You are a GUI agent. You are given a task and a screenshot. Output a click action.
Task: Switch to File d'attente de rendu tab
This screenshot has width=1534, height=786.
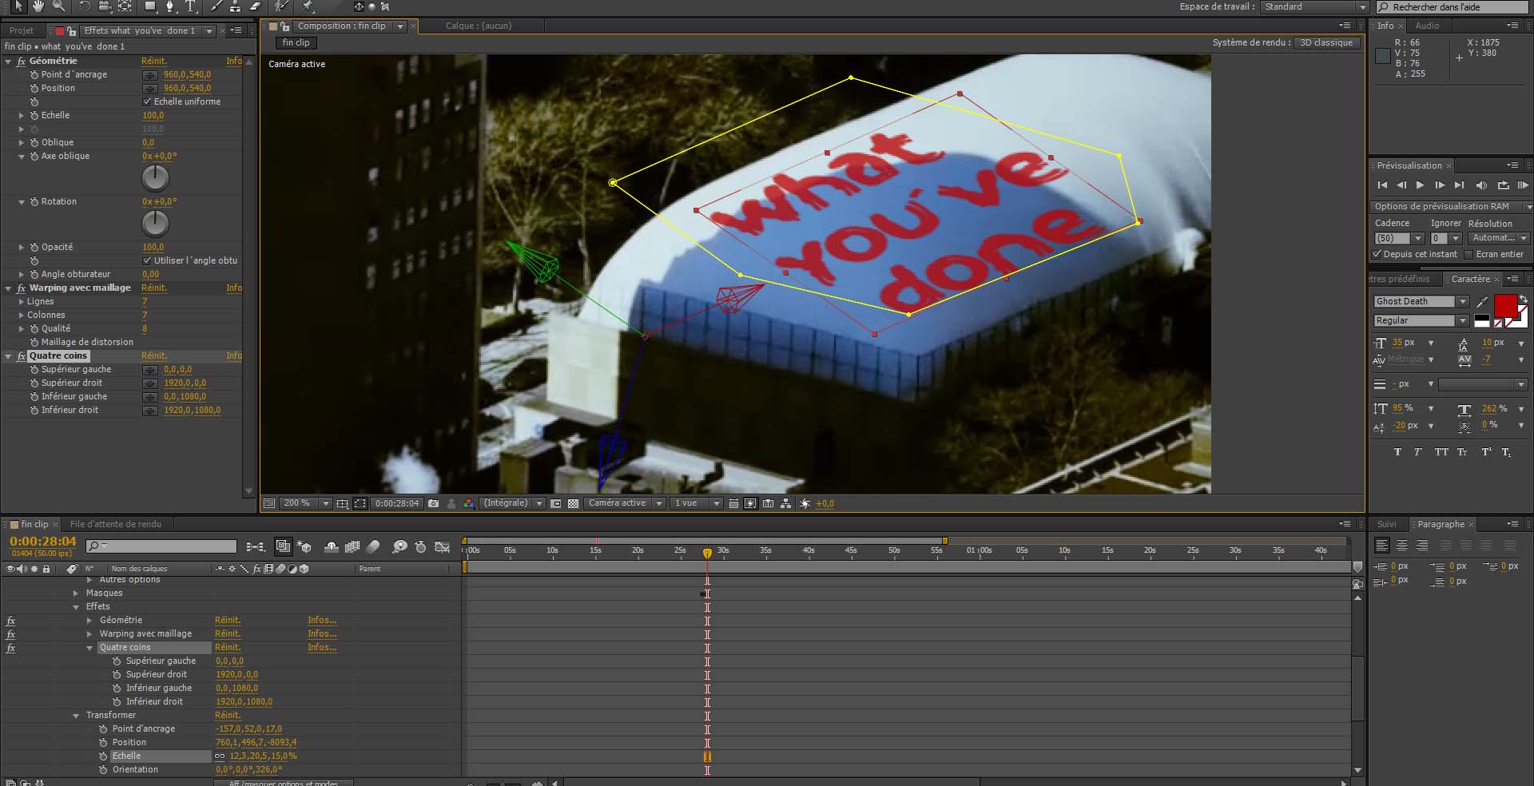(x=116, y=524)
